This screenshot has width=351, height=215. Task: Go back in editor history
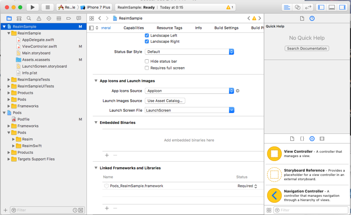tap(100, 18)
